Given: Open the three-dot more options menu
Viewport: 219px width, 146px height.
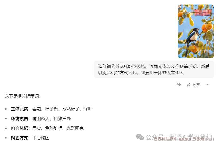Looking at the screenshot, I should pyautogui.click(x=208, y=85).
